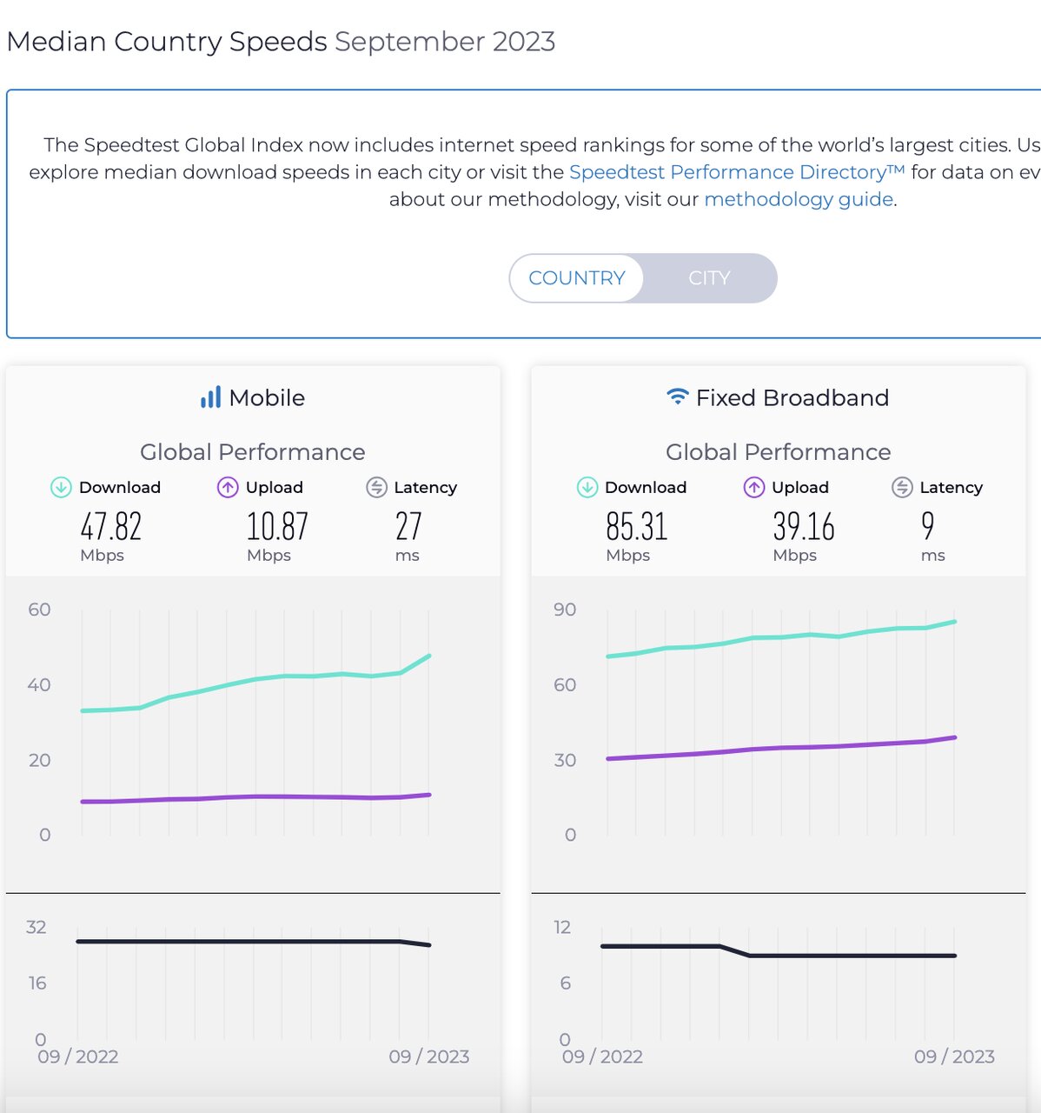Click the Fixed Broadband upload arrow icon
Screen dimensions: 1041x1113
click(x=754, y=487)
